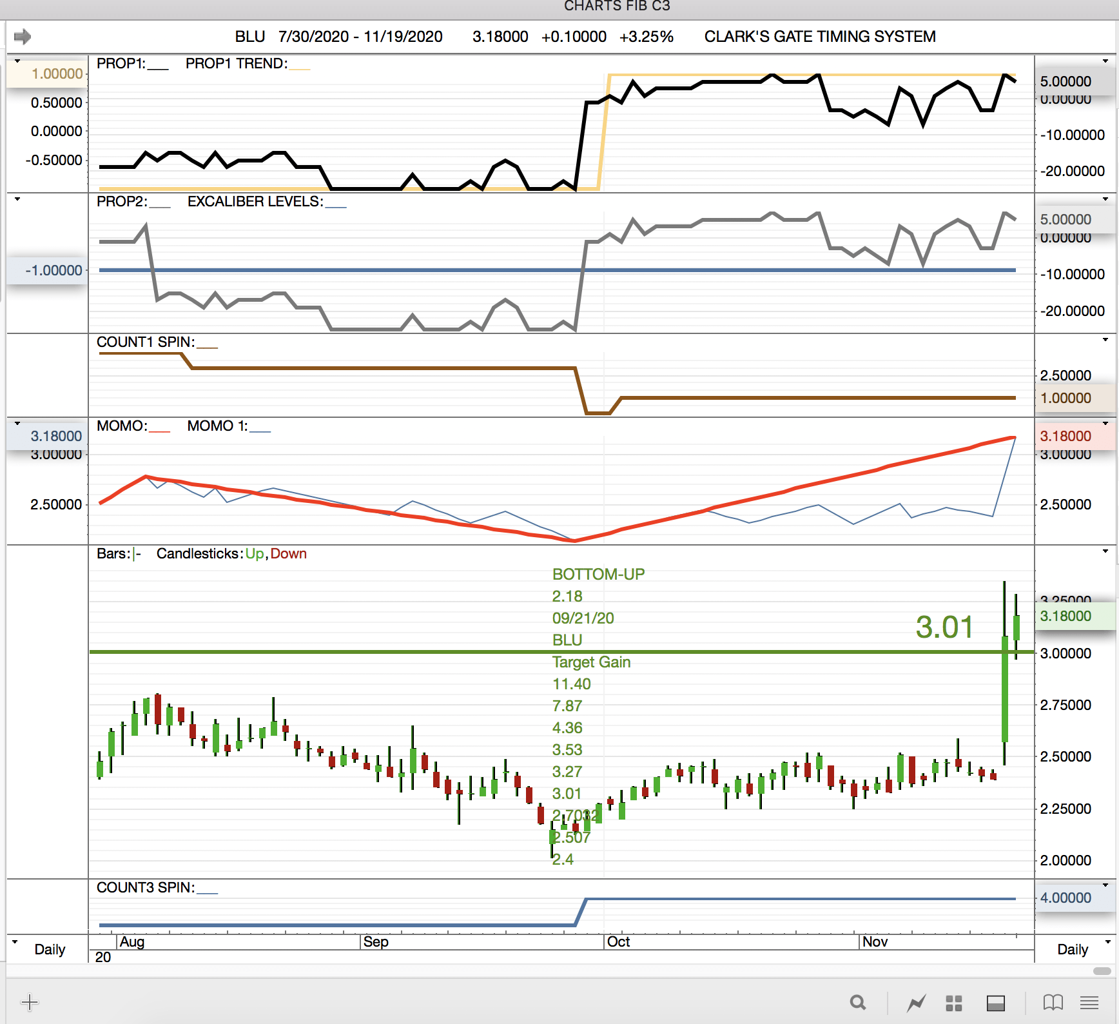Click the horizontal scrollbar thumb
The height and width of the screenshot is (1024, 1119).
[1102, 971]
